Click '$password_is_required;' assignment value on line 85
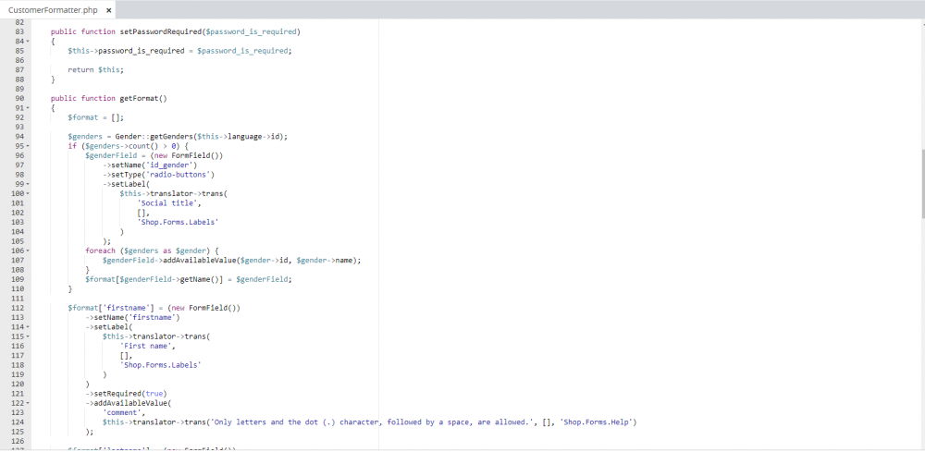The width and height of the screenshot is (925, 452). (x=244, y=51)
